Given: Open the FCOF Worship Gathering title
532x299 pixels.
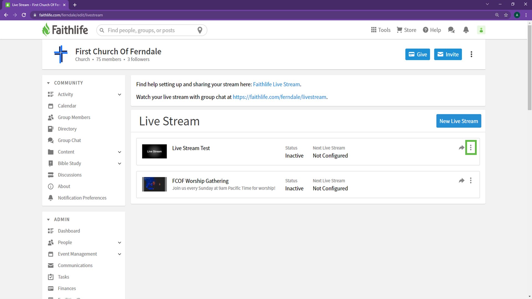Looking at the screenshot, I should (200, 181).
